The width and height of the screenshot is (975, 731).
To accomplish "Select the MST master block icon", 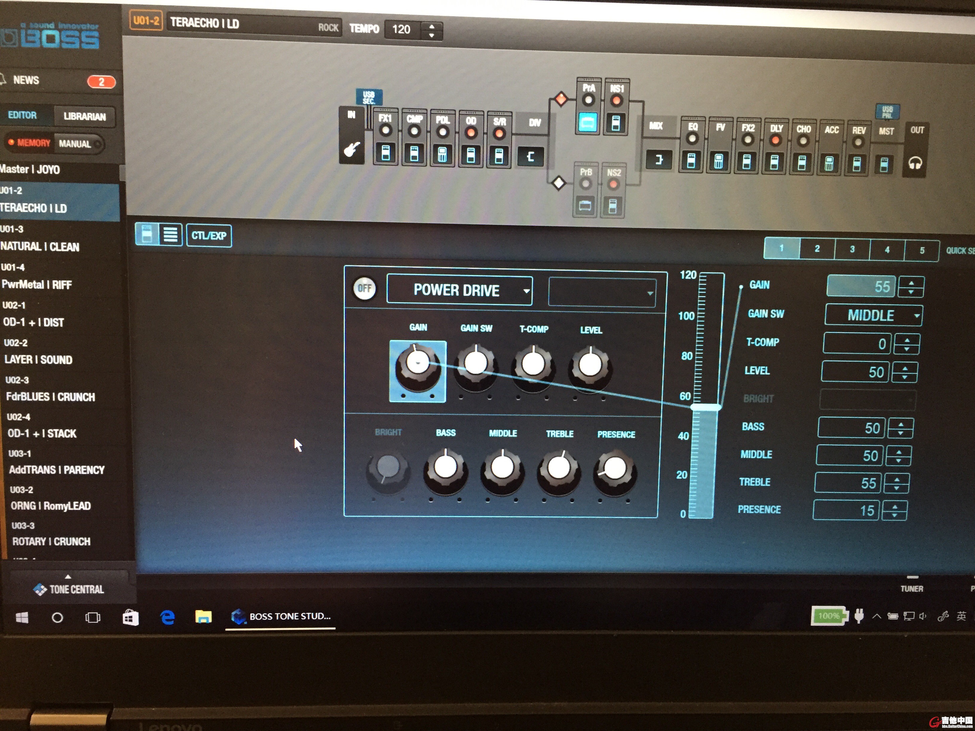I will coord(884,165).
